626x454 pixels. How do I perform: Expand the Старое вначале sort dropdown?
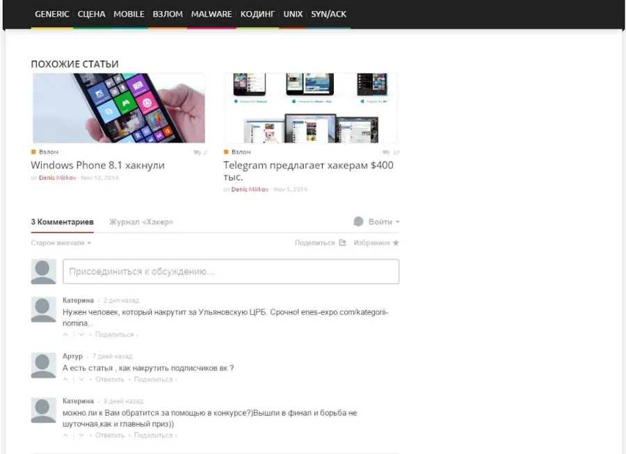pos(61,243)
